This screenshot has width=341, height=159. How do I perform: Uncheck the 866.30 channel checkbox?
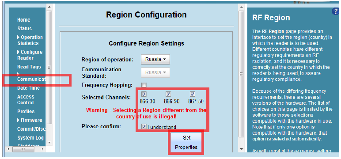click(x=144, y=94)
